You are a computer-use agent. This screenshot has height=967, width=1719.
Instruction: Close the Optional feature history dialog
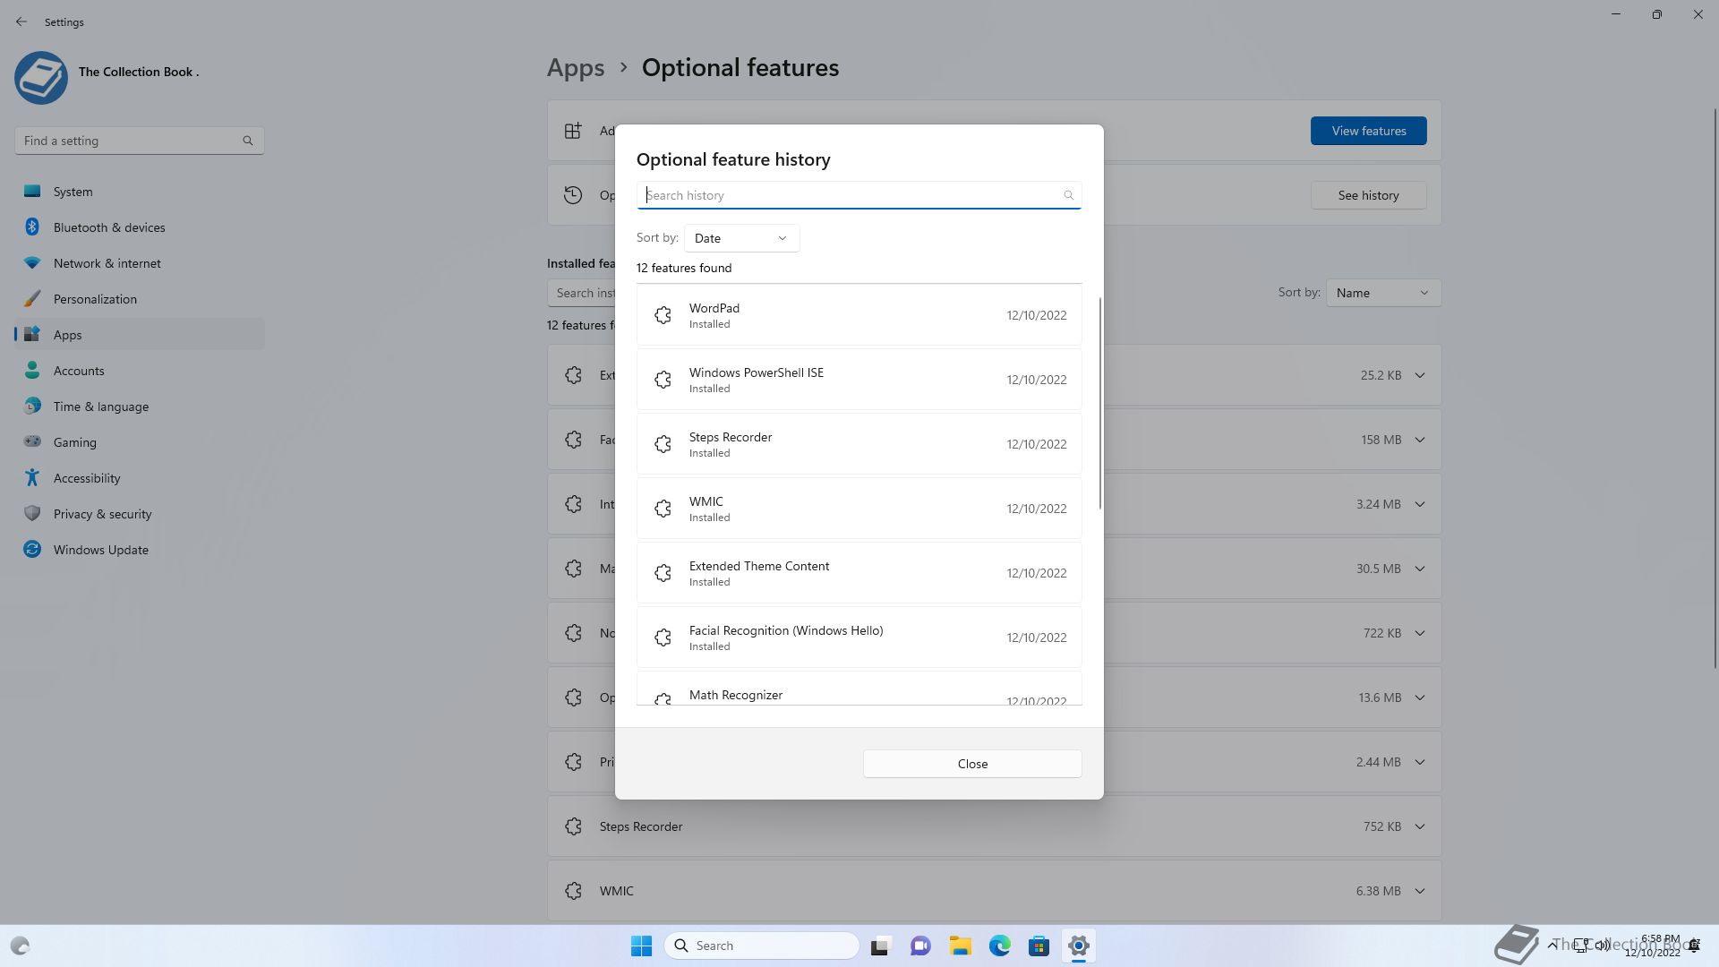tap(972, 764)
